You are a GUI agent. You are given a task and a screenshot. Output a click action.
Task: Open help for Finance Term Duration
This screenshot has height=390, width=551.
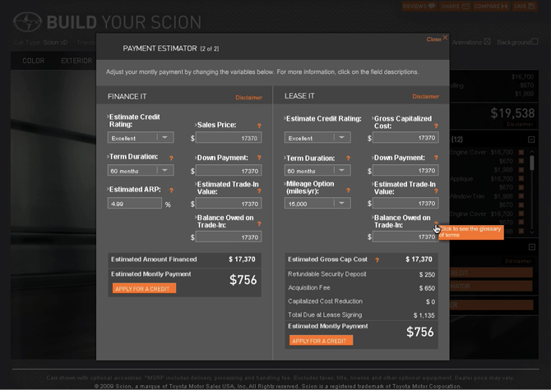171,158
